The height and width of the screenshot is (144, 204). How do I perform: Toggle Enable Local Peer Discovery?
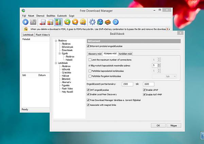[88, 94]
